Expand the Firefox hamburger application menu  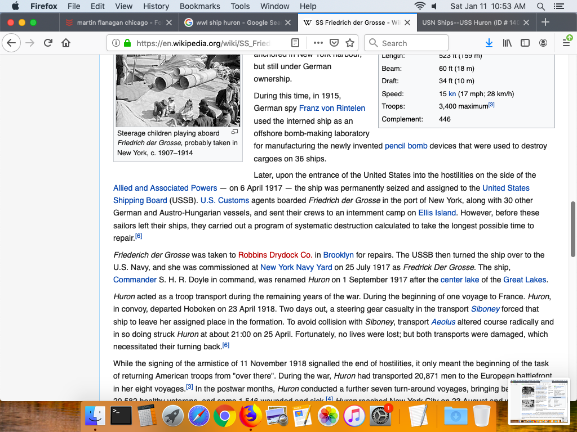[566, 43]
